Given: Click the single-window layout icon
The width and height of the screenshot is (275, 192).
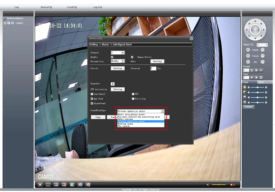Looking at the screenshot, I should coord(48,185).
